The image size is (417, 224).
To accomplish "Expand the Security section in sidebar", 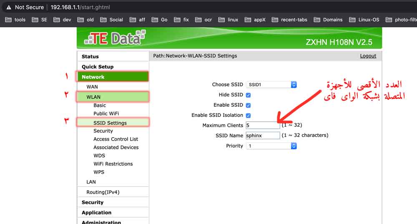I will (x=93, y=202).
